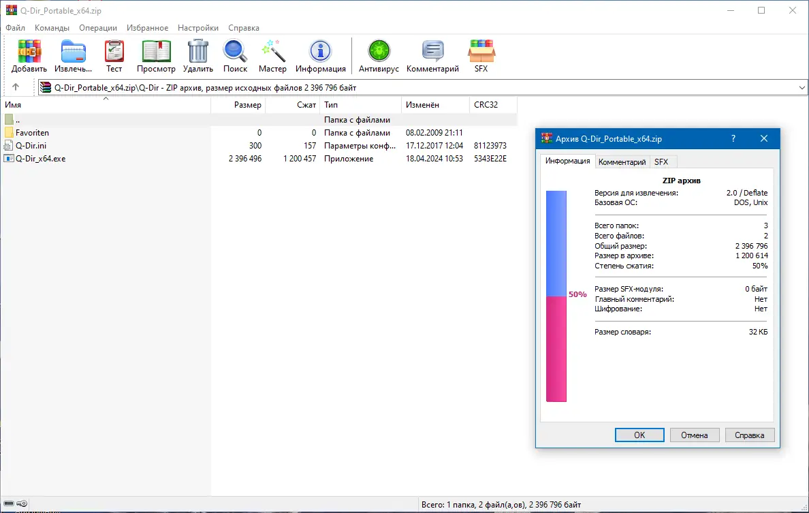This screenshot has width=809, height=513.
Task: Click the SFX toolbar icon
Action: pos(481,51)
